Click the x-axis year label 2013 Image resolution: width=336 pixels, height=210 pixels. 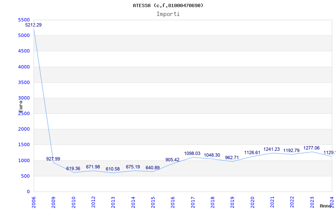113,202
